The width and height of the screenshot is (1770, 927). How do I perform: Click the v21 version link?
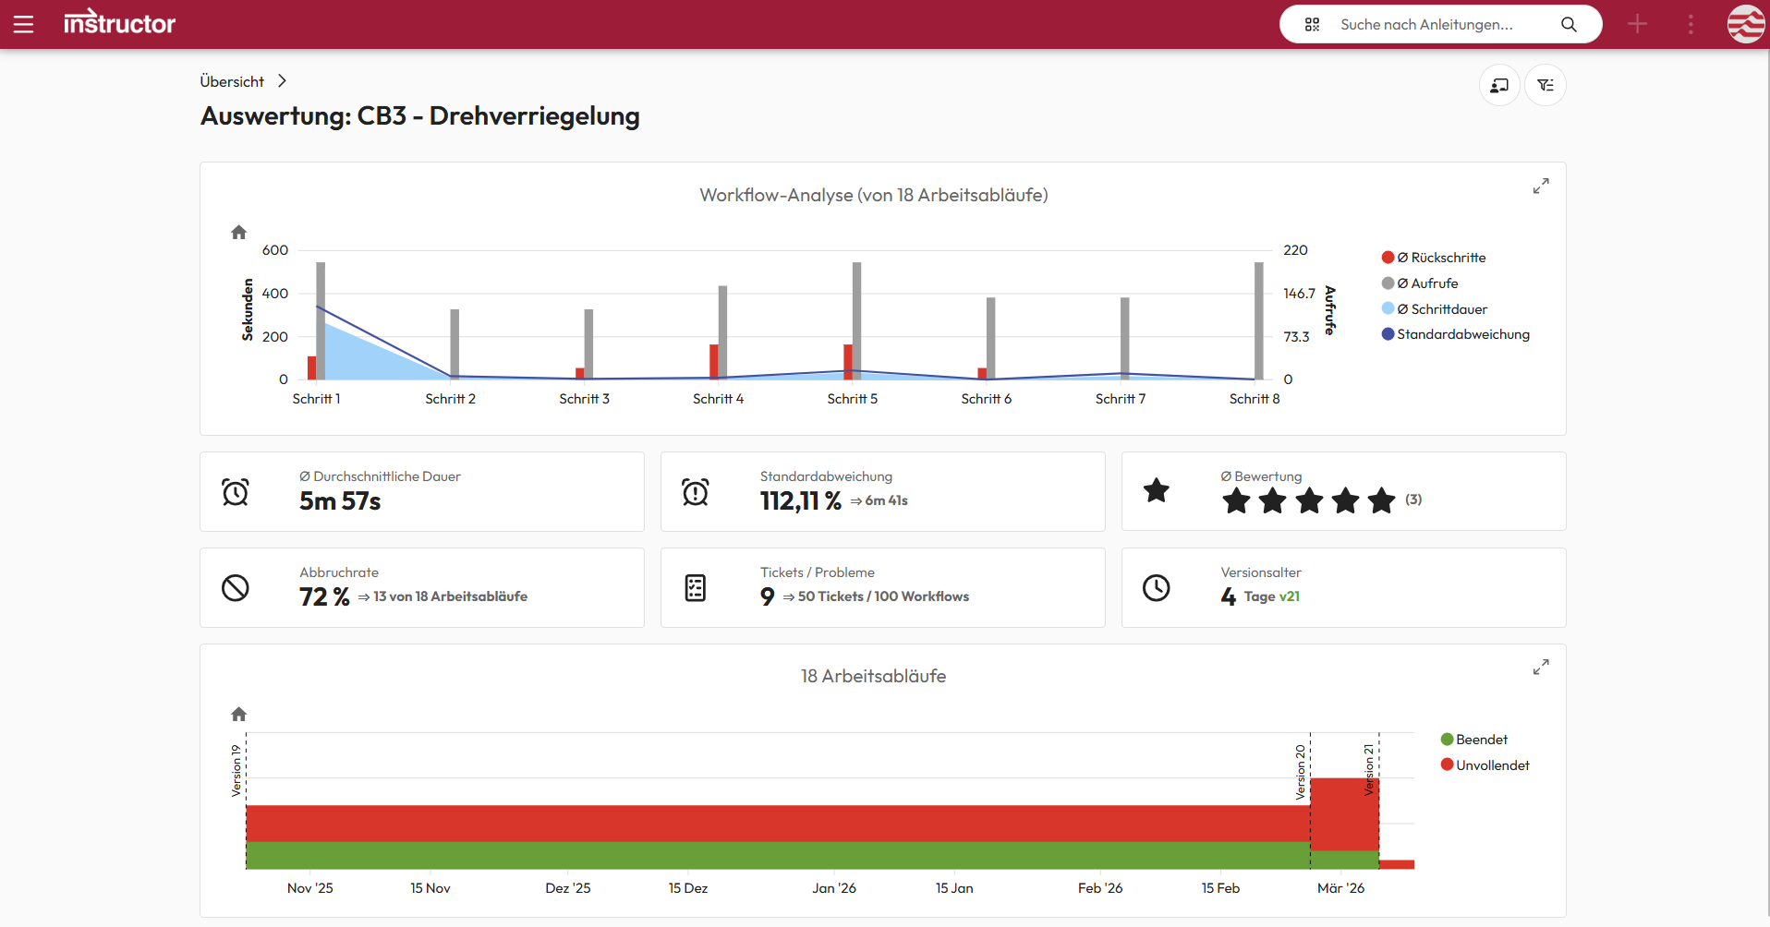point(1289,596)
